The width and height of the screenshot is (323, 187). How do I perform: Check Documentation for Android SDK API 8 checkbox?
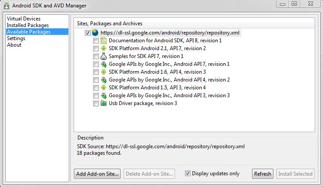coord(96,41)
